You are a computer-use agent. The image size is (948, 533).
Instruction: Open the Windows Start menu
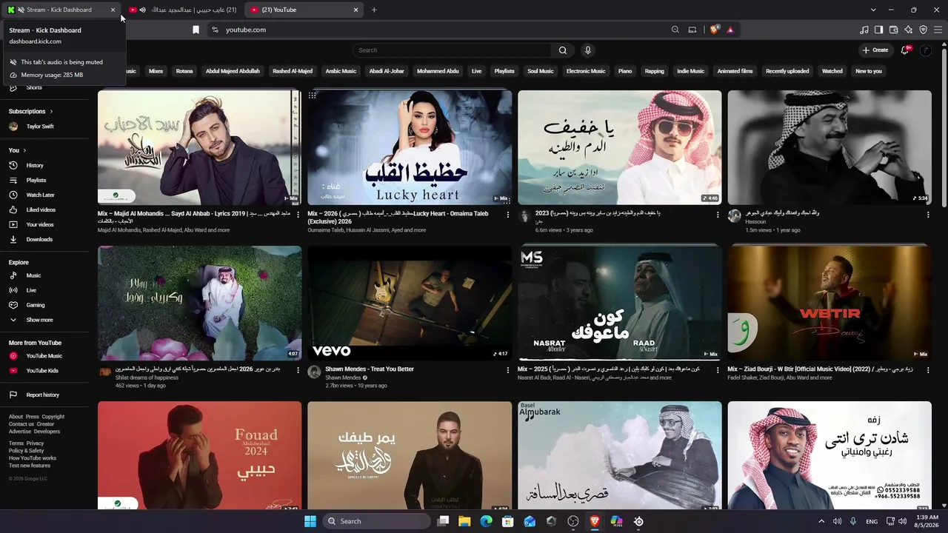pyautogui.click(x=310, y=521)
